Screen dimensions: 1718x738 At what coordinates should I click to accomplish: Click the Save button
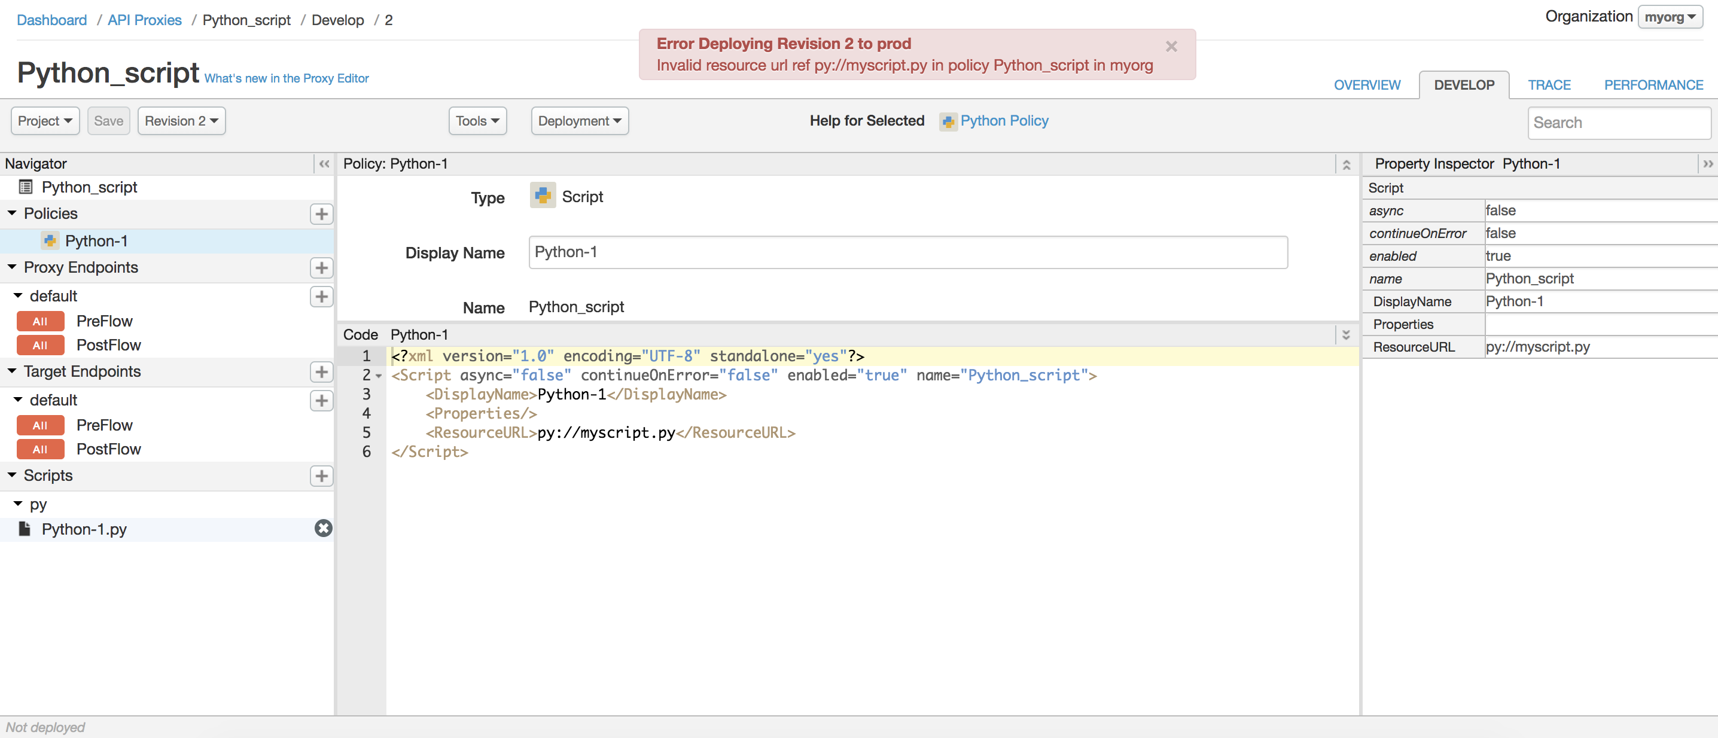[108, 120]
